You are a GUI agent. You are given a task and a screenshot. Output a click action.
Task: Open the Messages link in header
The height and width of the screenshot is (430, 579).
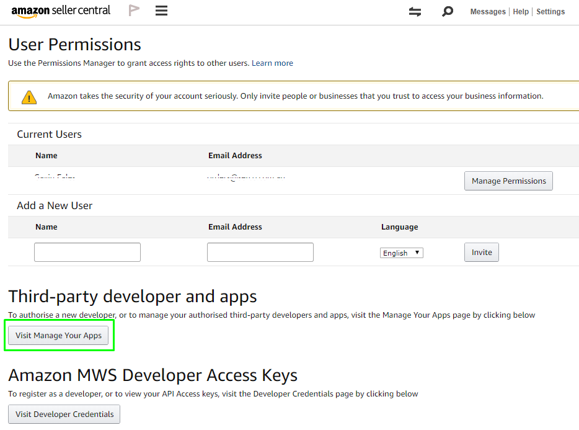pos(488,12)
